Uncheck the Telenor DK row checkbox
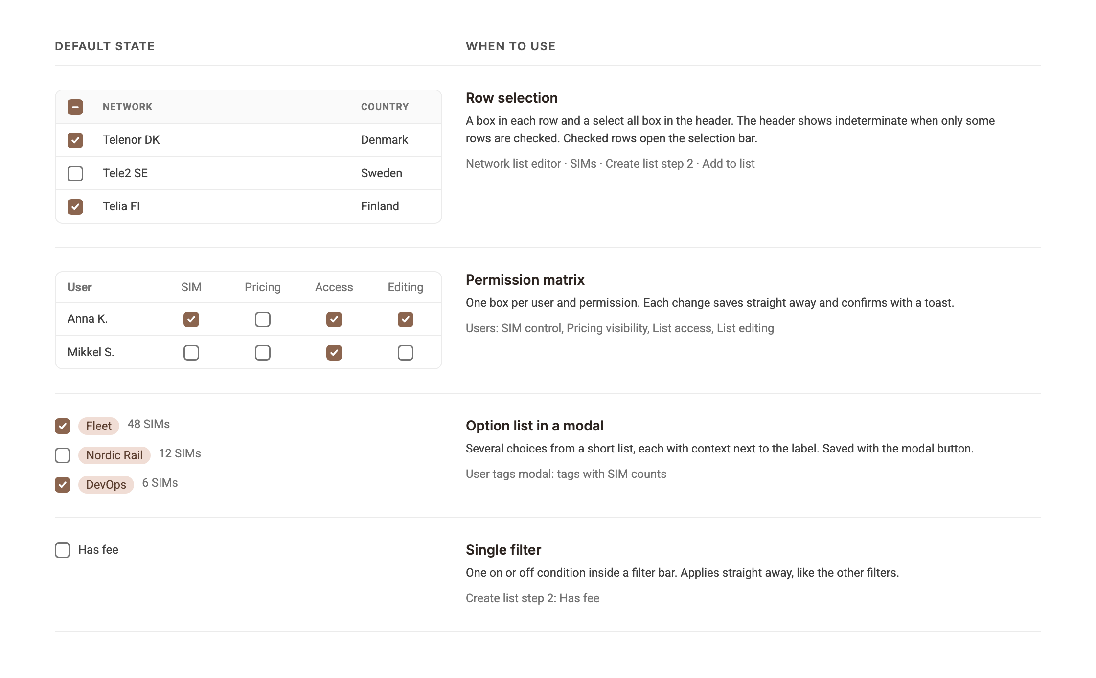 tap(75, 140)
